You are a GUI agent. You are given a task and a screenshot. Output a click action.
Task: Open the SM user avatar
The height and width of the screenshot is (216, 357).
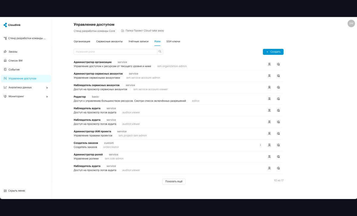[351, 24]
